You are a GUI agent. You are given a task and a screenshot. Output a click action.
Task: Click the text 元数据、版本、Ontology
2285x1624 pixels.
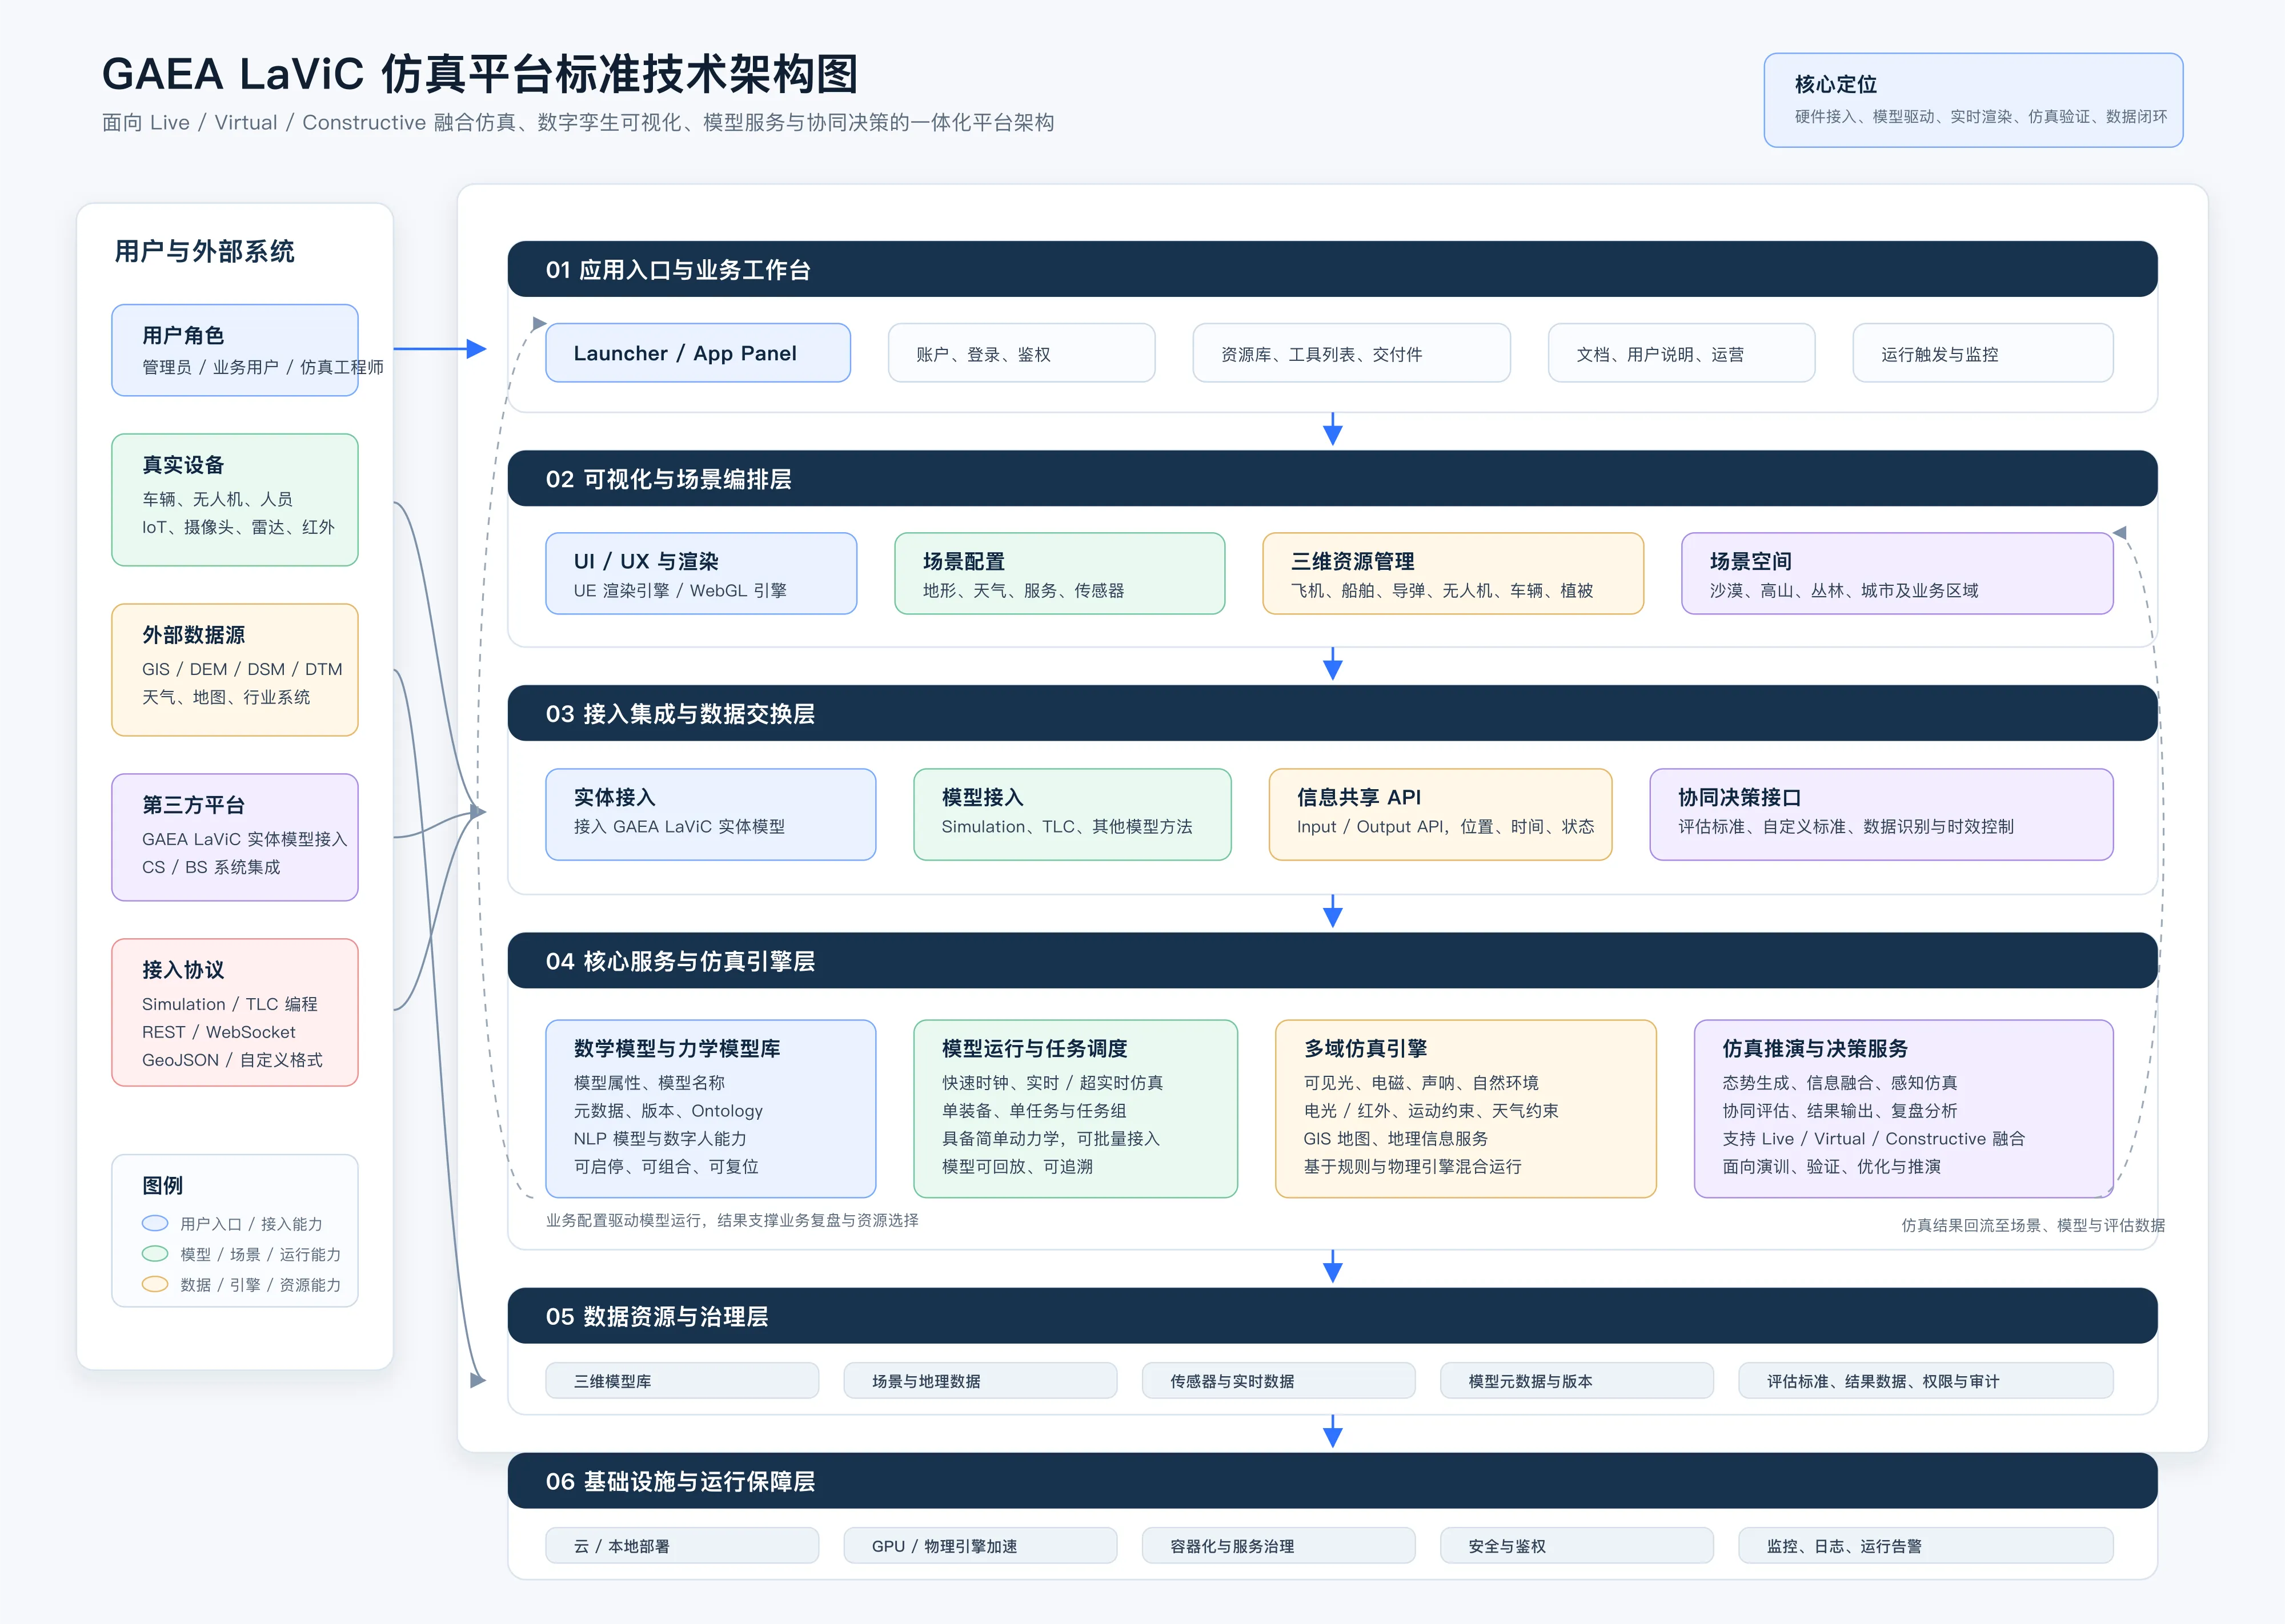[x=668, y=1111]
